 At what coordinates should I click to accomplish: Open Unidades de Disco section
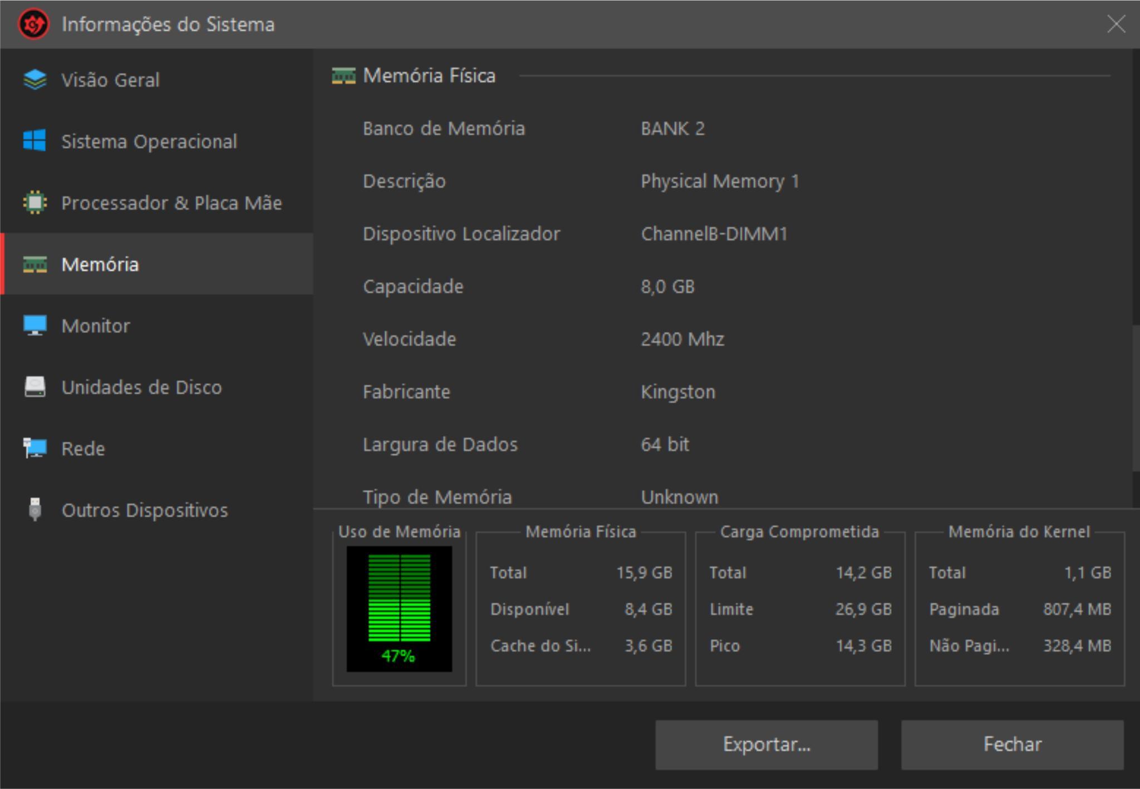tap(156, 386)
